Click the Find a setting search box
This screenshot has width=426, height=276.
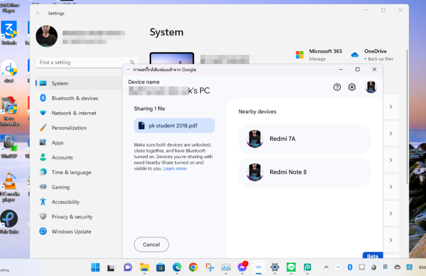click(83, 63)
